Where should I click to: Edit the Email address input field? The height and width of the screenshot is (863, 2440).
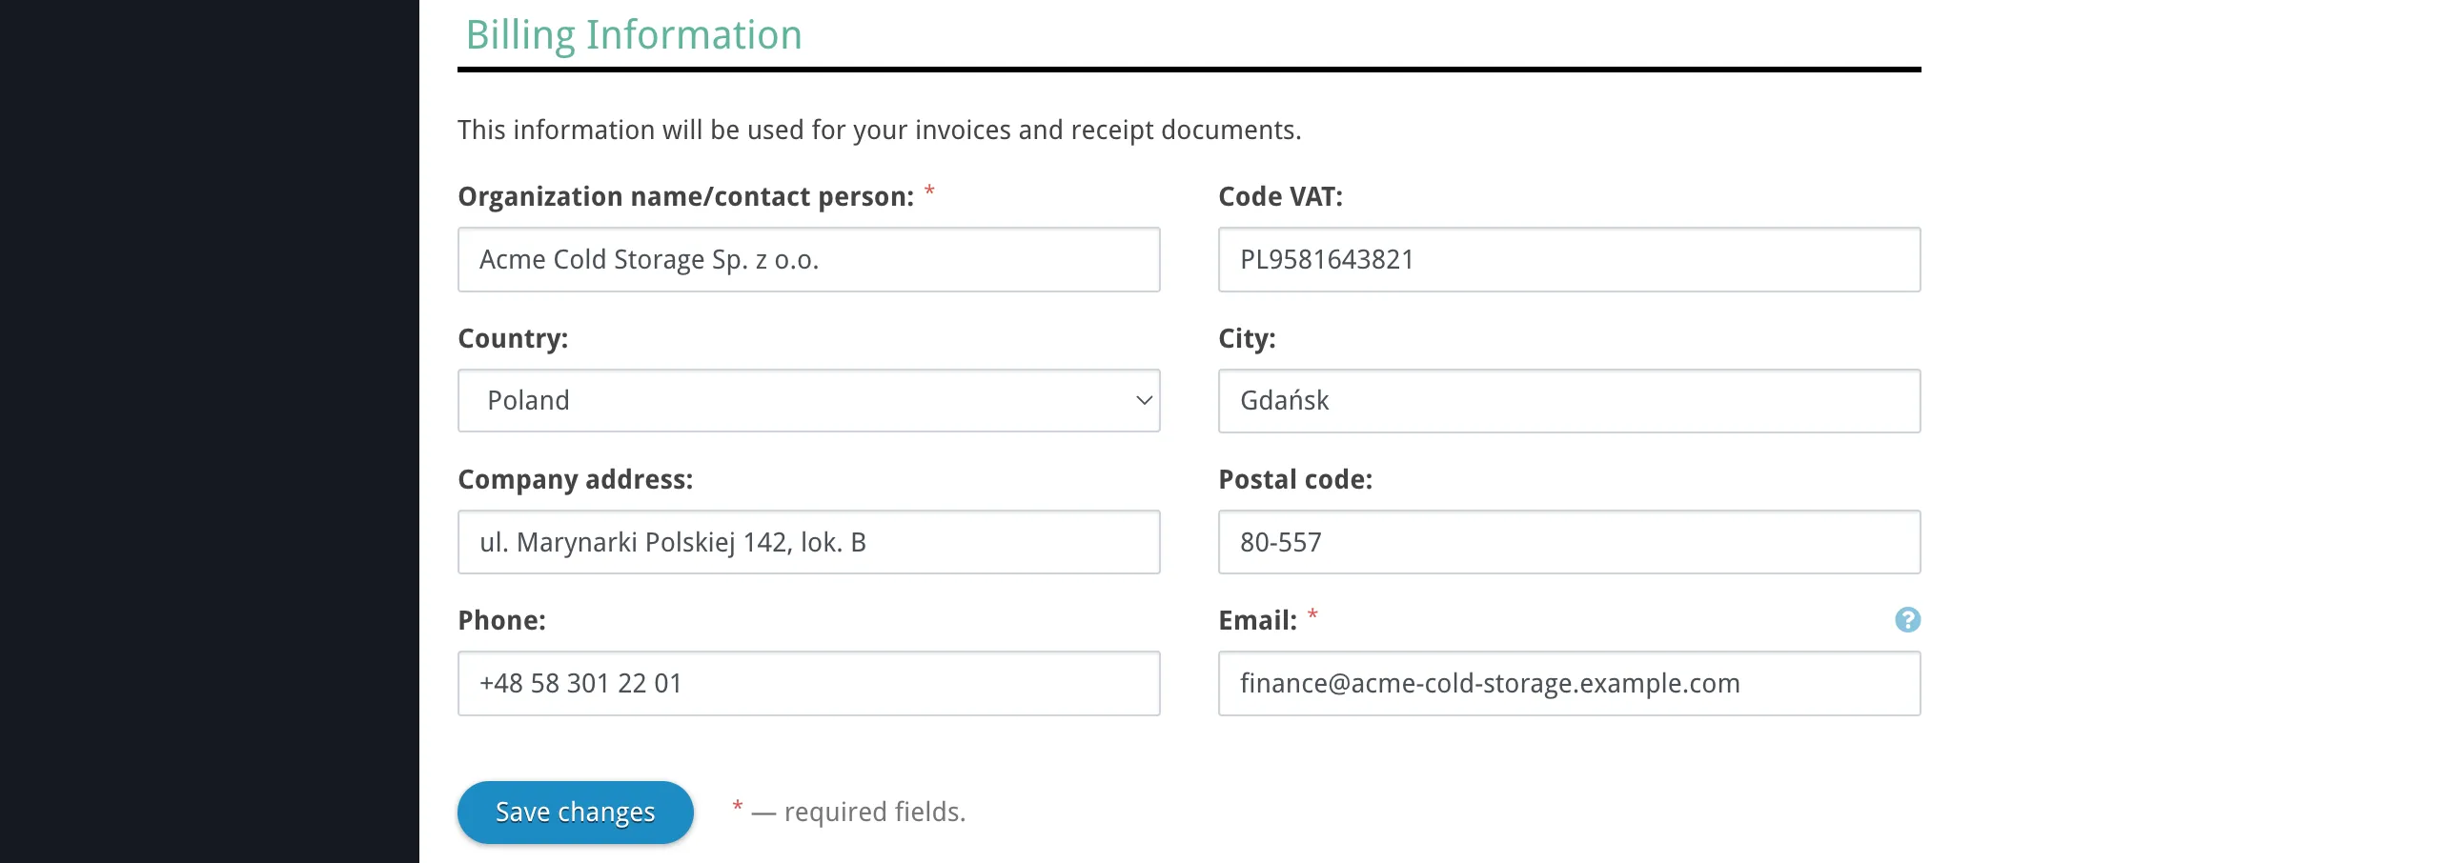click(x=1569, y=683)
